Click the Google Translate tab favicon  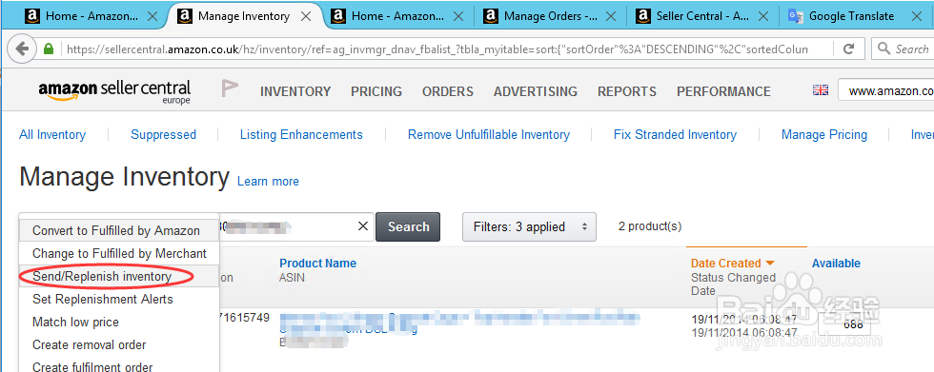click(x=795, y=16)
